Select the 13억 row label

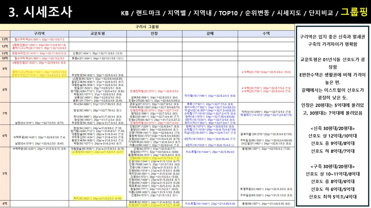(5, 39)
